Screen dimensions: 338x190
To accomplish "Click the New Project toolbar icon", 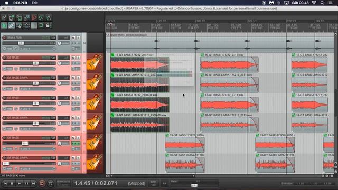I will (4, 17).
